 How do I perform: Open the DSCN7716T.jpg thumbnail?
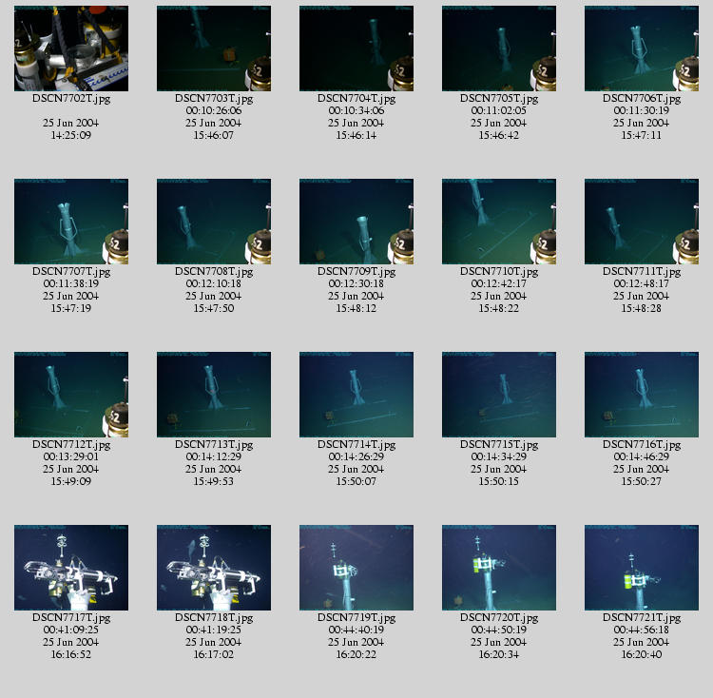tap(642, 395)
